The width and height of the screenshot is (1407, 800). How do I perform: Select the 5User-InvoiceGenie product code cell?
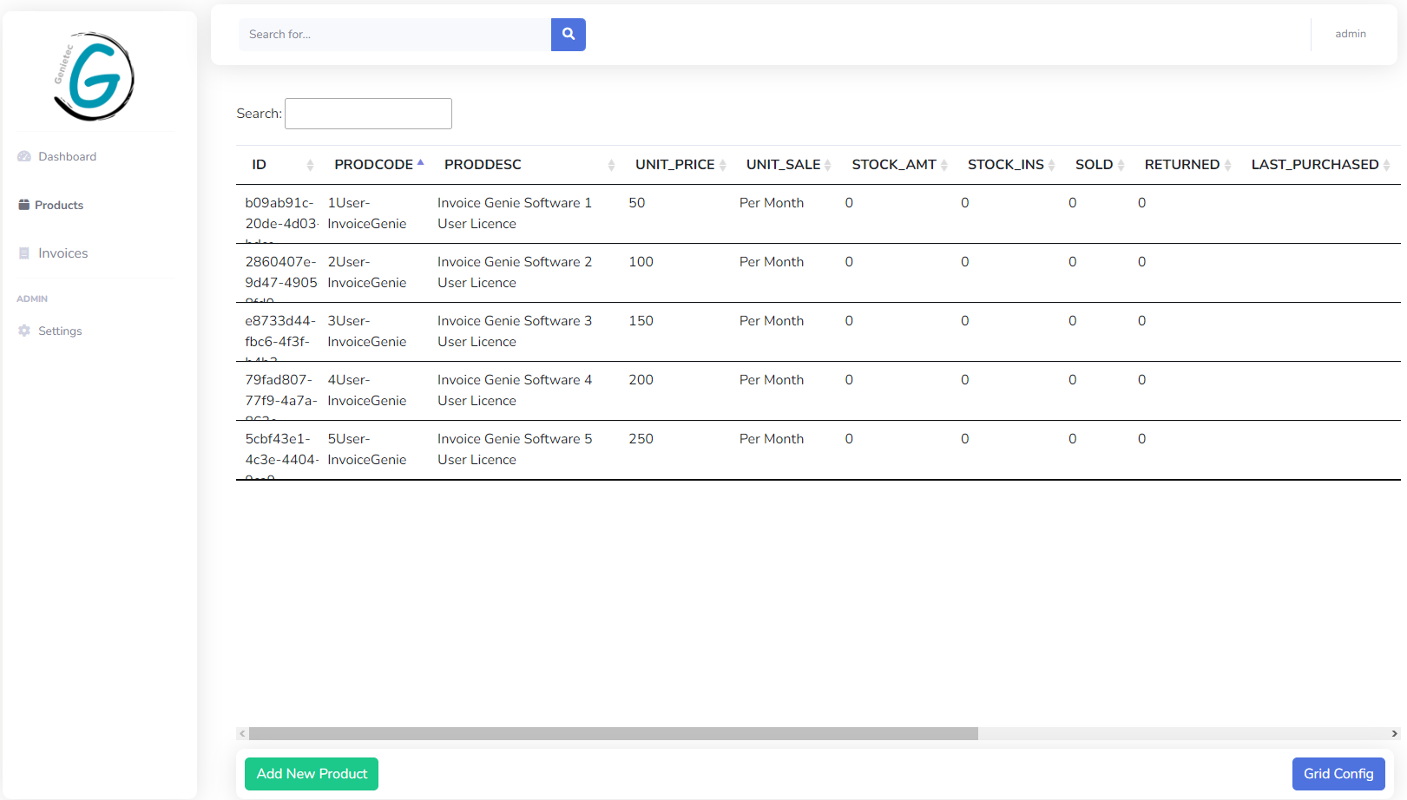click(x=367, y=449)
